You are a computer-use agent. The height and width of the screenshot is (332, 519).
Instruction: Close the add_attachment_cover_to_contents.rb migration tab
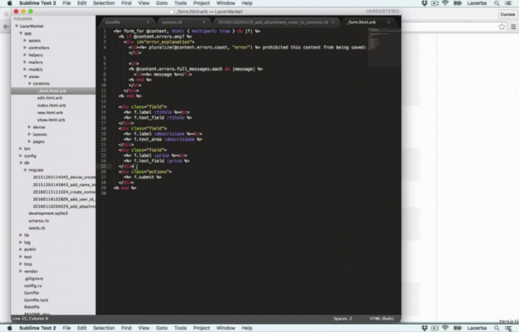coord(333,22)
